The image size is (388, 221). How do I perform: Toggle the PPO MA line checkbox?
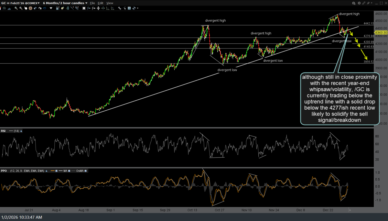point(70,171)
